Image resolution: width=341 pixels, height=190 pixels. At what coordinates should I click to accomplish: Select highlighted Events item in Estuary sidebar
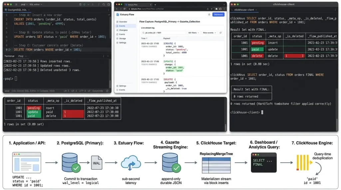(x=126, y=26)
